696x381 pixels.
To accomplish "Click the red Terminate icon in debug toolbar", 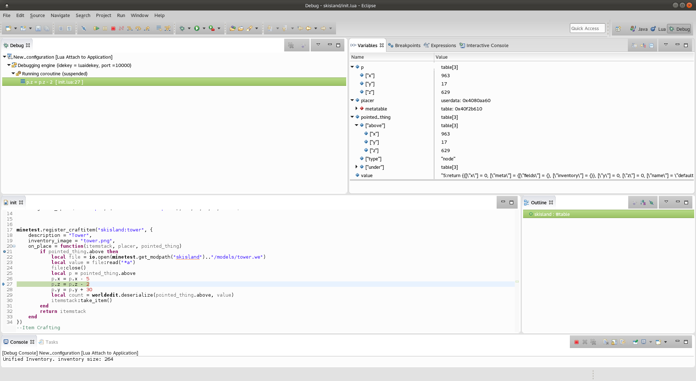I will [113, 28].
